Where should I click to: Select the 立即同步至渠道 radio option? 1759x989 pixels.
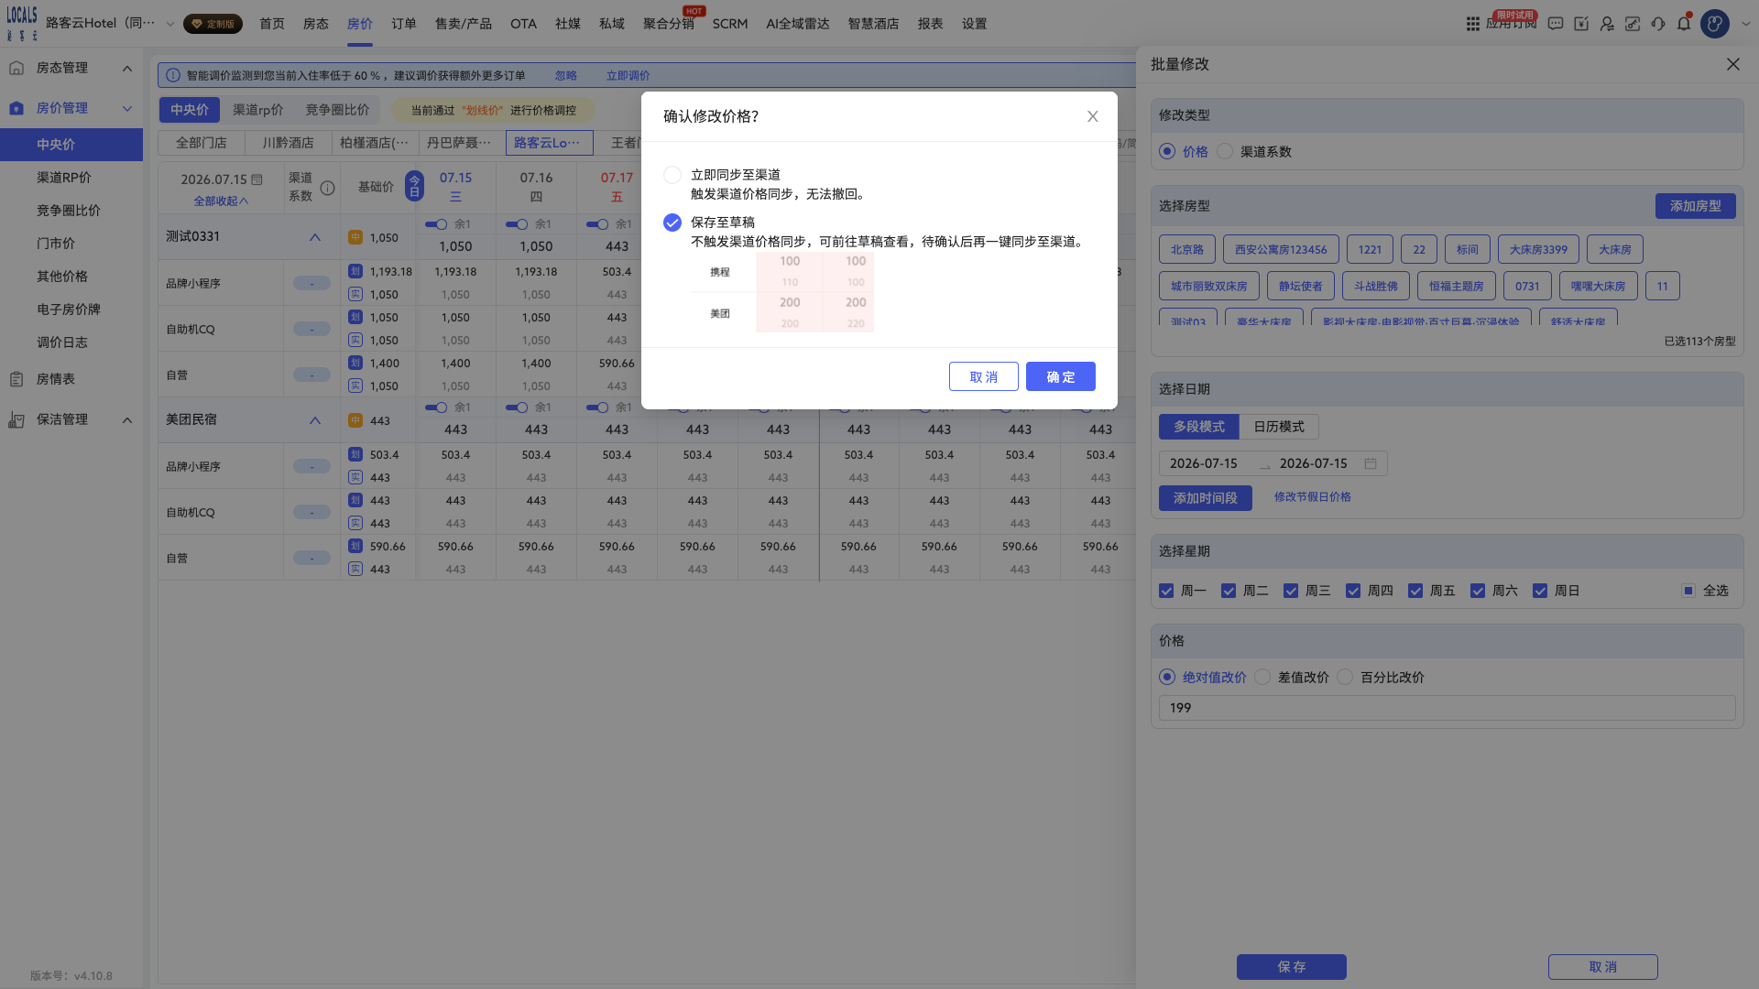(x=672, y=175)
